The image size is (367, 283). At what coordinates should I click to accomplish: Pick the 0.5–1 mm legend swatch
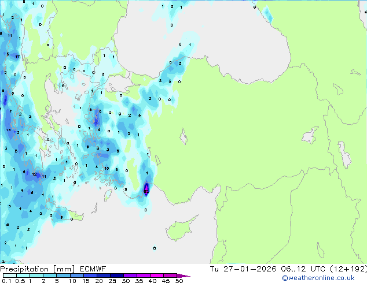point(23,275)
